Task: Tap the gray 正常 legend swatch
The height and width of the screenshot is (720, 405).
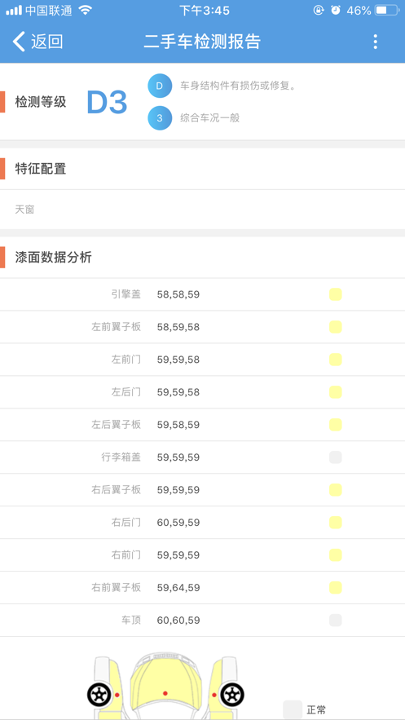Action: (293, 710)
